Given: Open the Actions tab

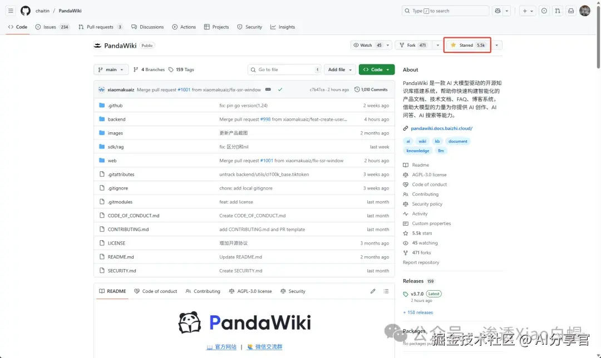Looking at the screenshot, I should tap(184, 27).
